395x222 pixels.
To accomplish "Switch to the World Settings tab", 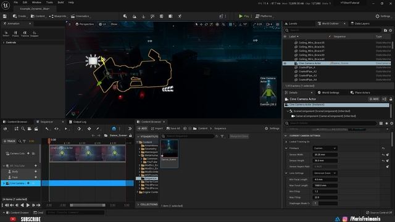I will point(328,92).
